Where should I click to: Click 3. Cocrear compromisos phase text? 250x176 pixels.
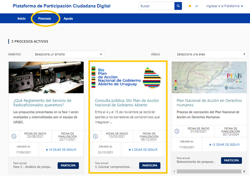tap(114, 167)
